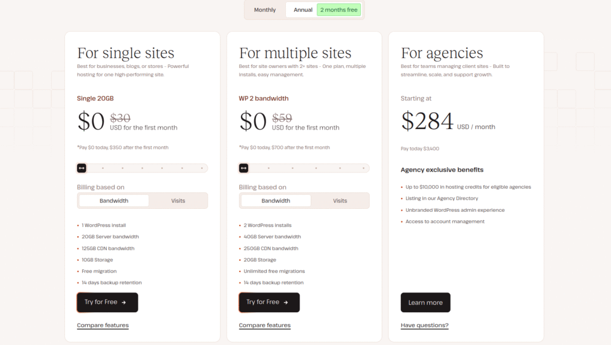The image size is (611, 345).
Task: Click '10GB Storage' feature
Action: point(97,260)
